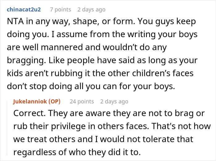The image size is (216, 161).
Task: Click the 7 points score
Action: 60,10
